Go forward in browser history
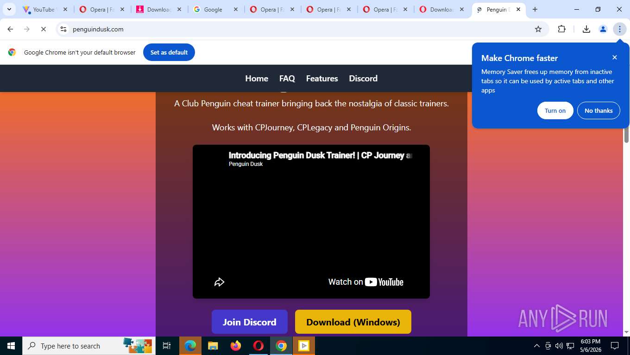630x355 pixels. (x=27, y=29)
